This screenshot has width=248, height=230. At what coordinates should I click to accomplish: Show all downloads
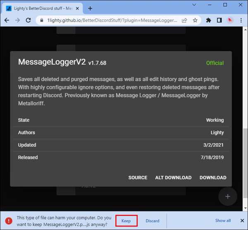coord(223,220)
